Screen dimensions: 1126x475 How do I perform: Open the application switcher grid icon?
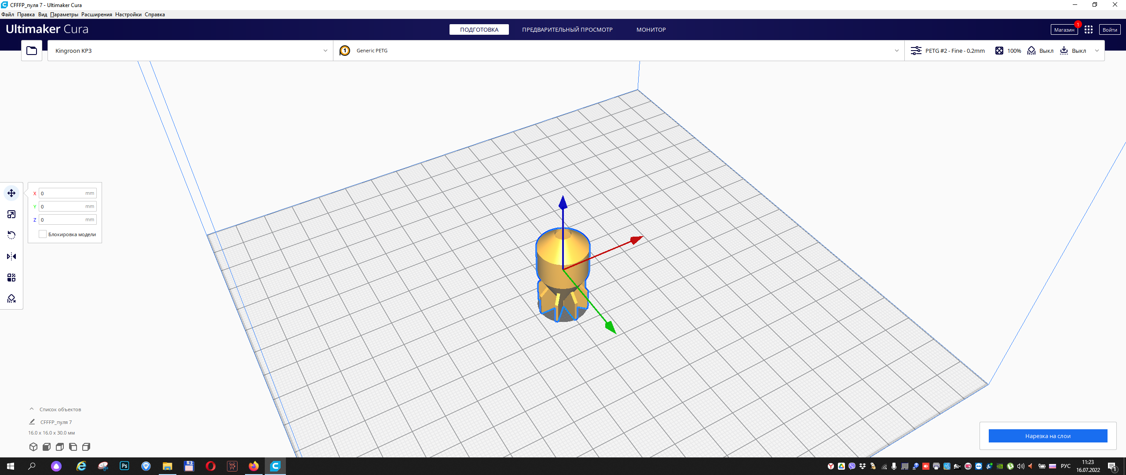[1089, 29]
